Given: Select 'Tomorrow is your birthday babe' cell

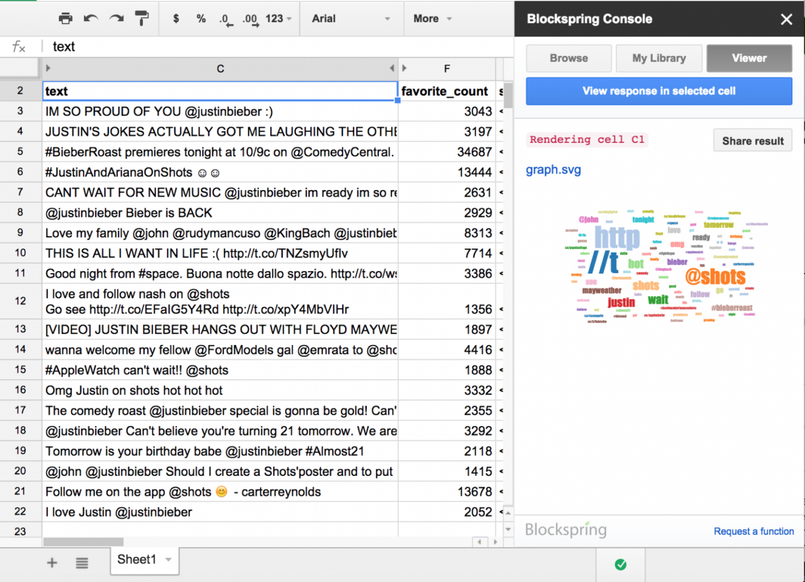Looking at the screenshot, I should tap(220, 451).
